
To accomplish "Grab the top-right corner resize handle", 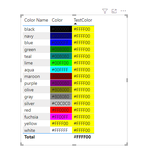I will pyautogui.click(x=126, y=16).
